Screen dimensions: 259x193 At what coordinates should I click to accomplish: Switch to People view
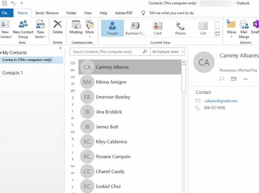112,28
